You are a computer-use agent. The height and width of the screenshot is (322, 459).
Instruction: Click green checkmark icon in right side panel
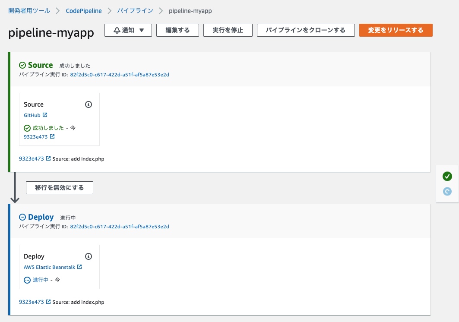pyautogui.click(x=447, y=176)
